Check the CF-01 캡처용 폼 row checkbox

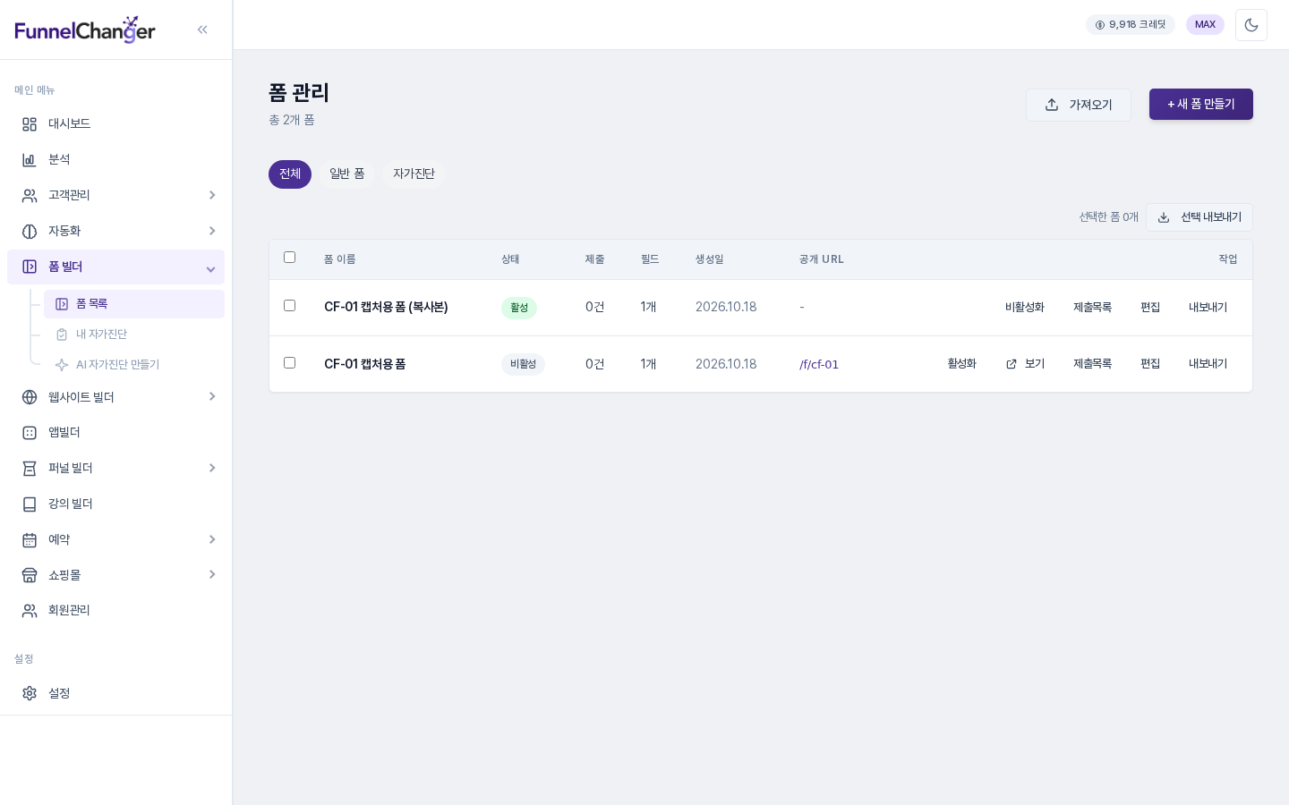click(x=289, y=363)
